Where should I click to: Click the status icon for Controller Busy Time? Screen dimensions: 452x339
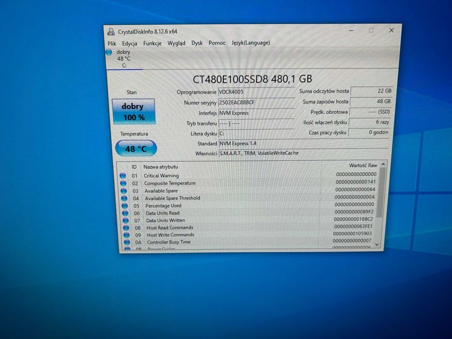pos(127,242)
